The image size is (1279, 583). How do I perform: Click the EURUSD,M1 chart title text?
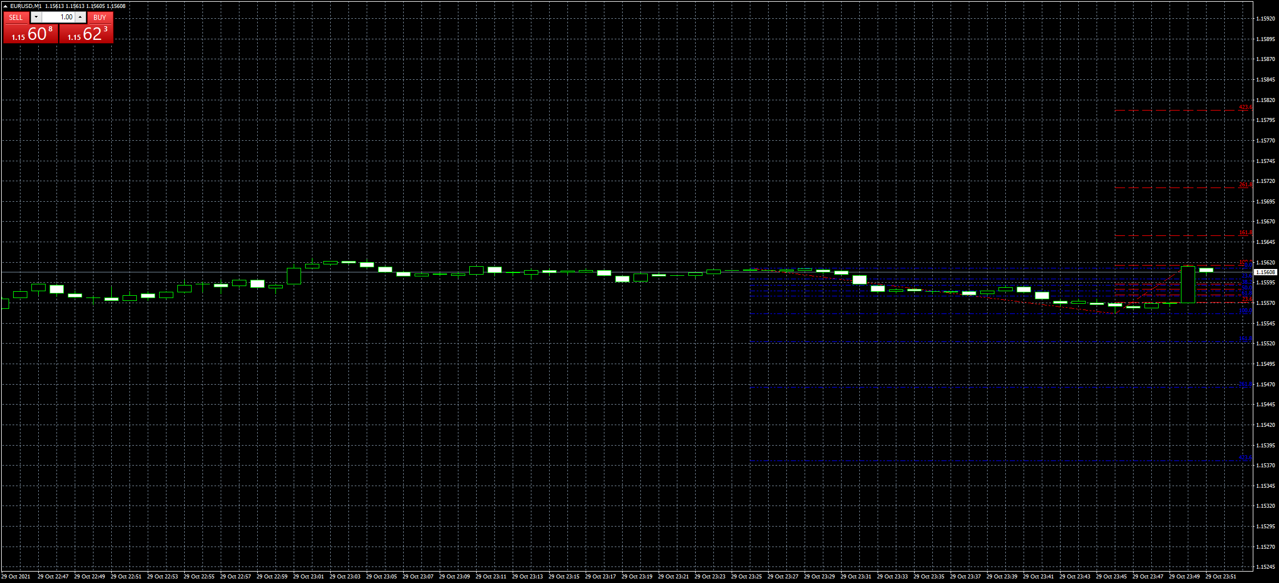(26, 6)
